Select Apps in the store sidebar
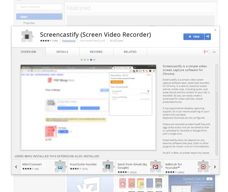 (39, 16)
